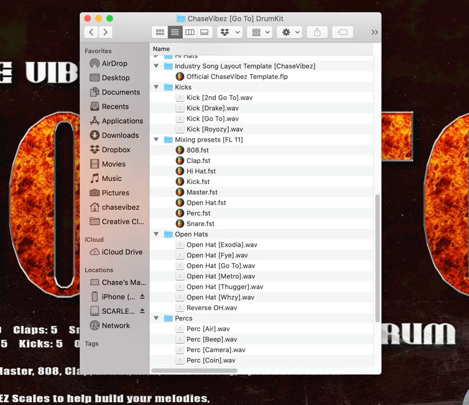Image resolution: width=469 pixels, height=405 pixels.
Task: Select the iPhone device in sidebar
Action: pos(118,297)
